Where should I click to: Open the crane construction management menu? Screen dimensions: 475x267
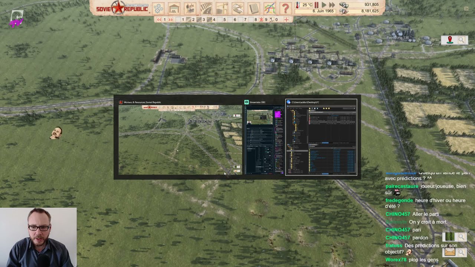(222, 8)
